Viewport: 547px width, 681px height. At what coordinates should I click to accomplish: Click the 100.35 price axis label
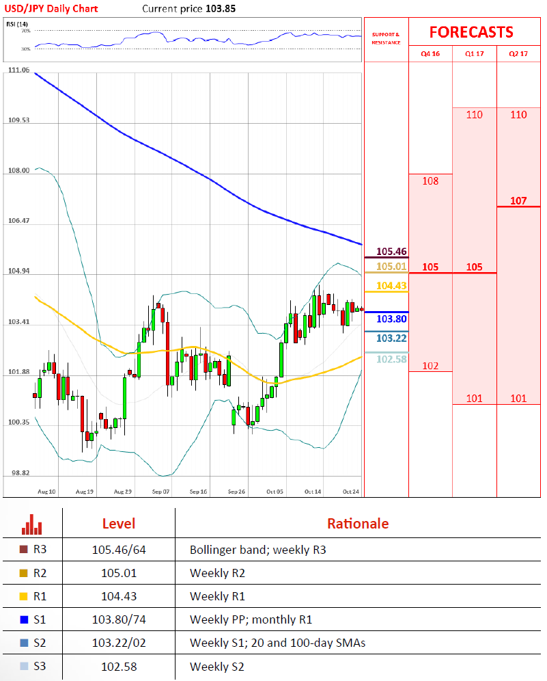19,422
